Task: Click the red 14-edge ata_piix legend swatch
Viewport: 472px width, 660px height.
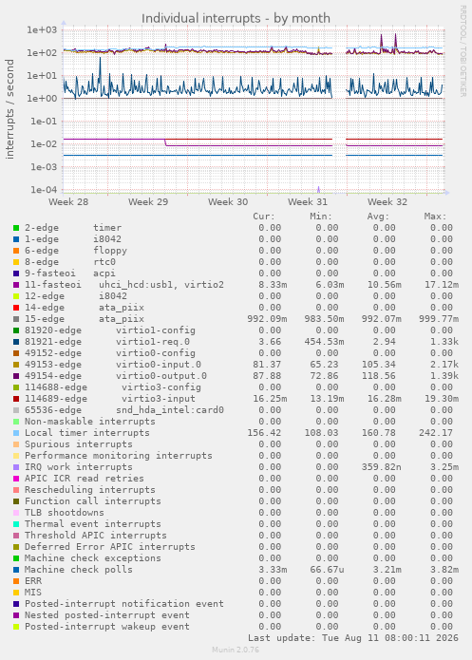Action: click(x=16, y=308)
